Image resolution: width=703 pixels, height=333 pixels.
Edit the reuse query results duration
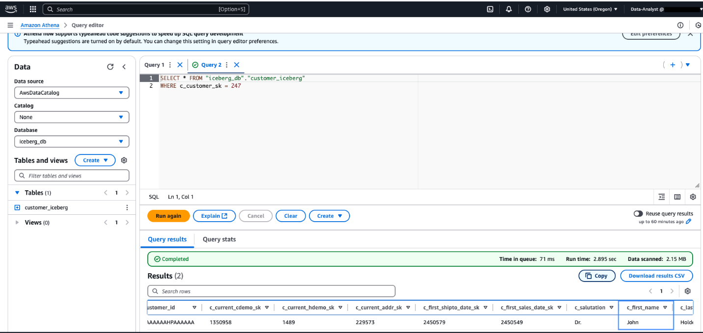688,222
